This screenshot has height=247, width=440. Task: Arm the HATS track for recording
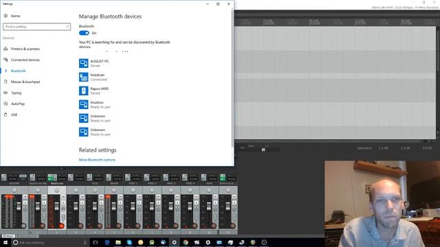tap(214, 226)
